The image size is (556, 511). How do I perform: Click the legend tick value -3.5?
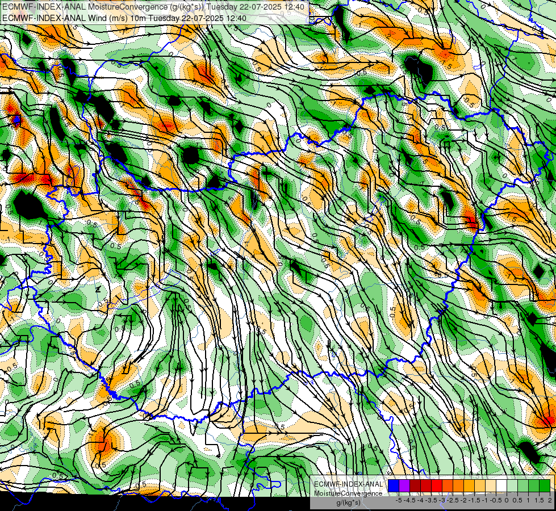tap(431, 500)
